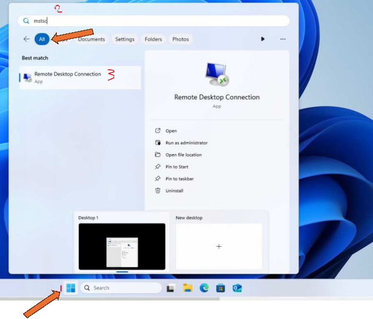Screen dimensions: 373x319
Task: Launch Microsoft Edge from the taskbar
Action: point(204,288)
